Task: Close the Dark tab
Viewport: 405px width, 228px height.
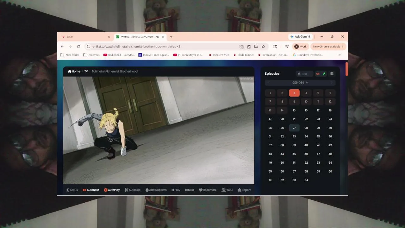Action: (109, 37)
